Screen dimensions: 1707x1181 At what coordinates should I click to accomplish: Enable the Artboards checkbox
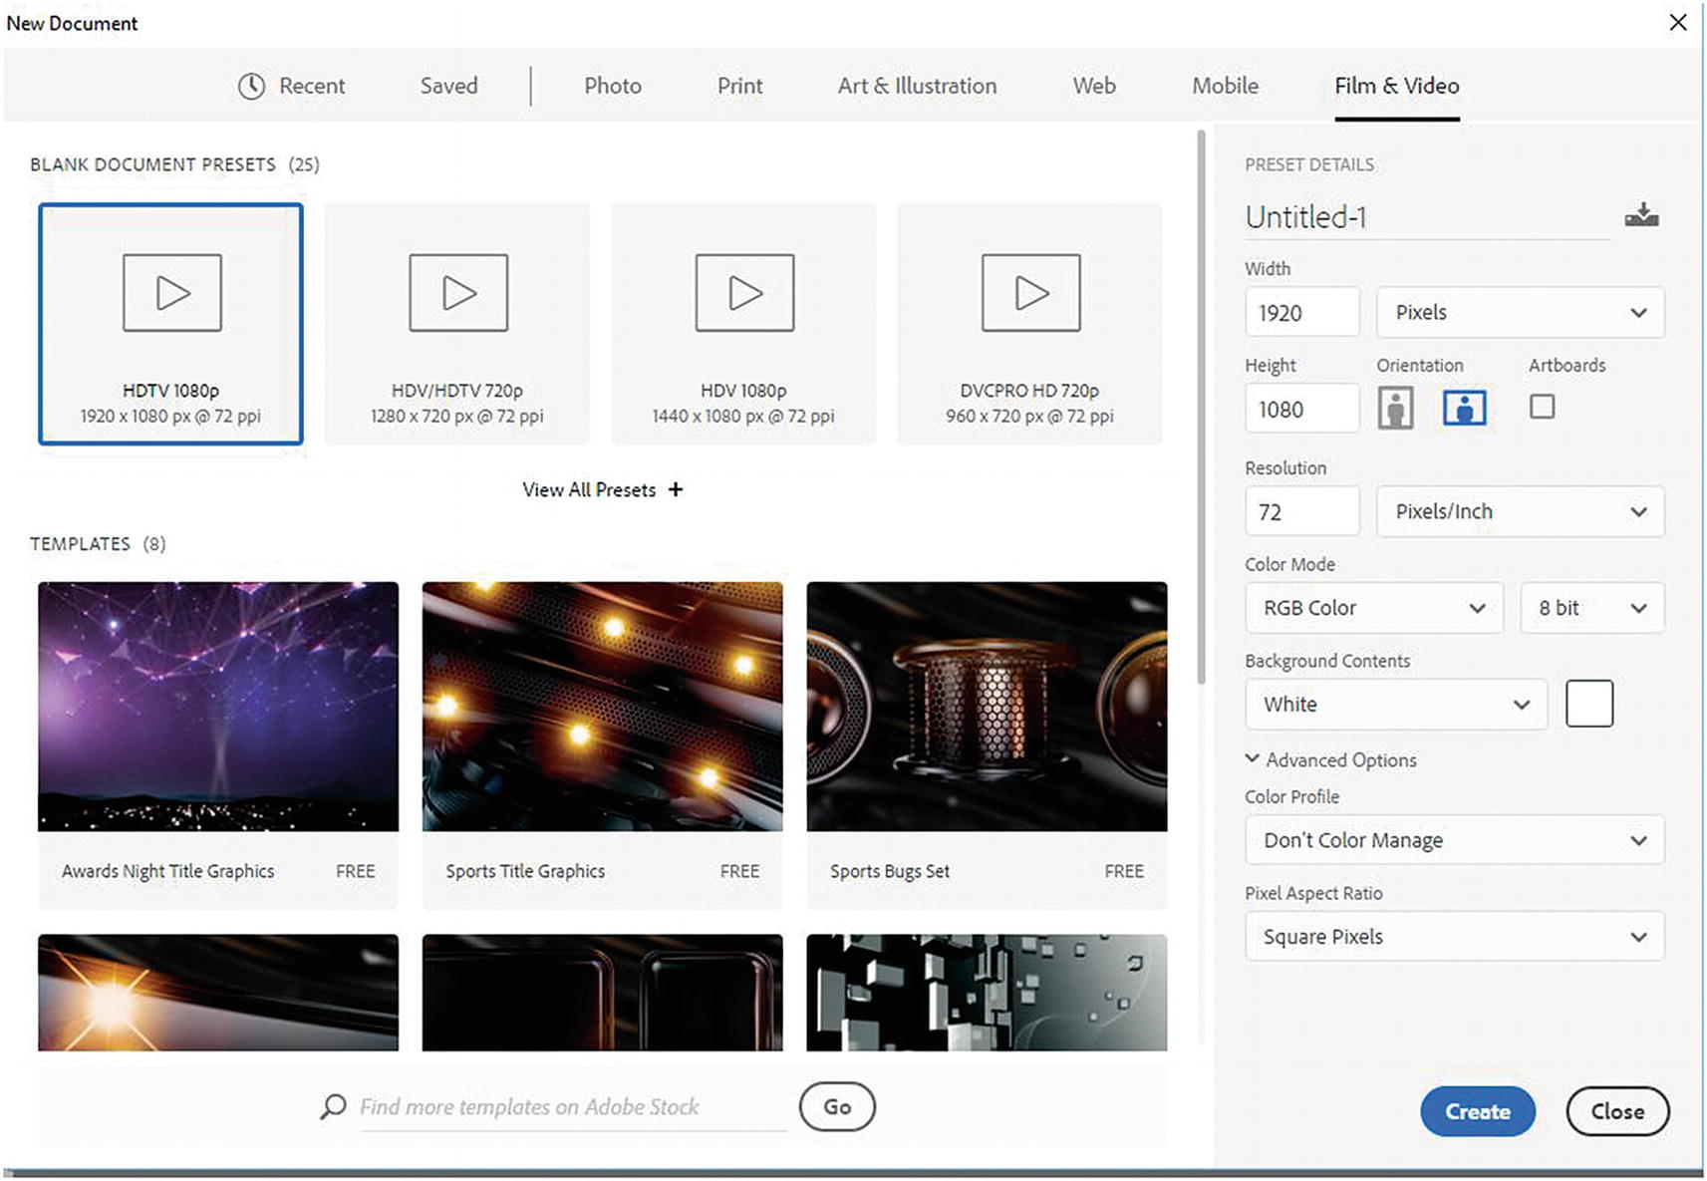pos(1542,407)
